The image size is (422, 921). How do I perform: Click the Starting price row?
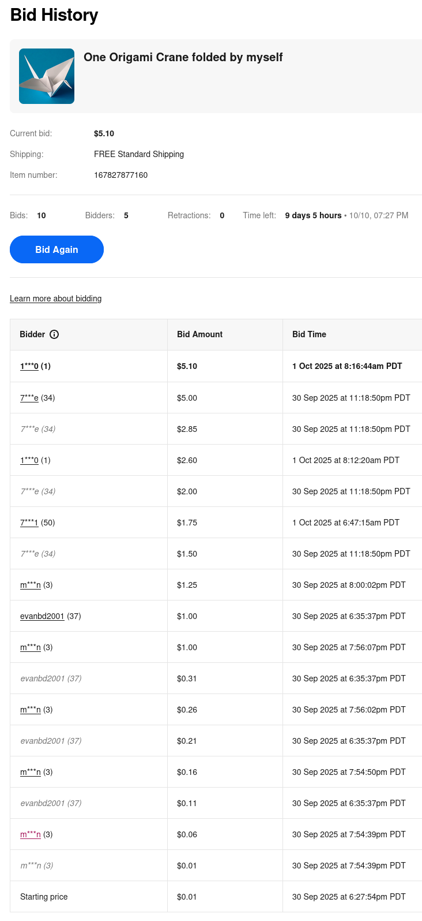(44, 897)
